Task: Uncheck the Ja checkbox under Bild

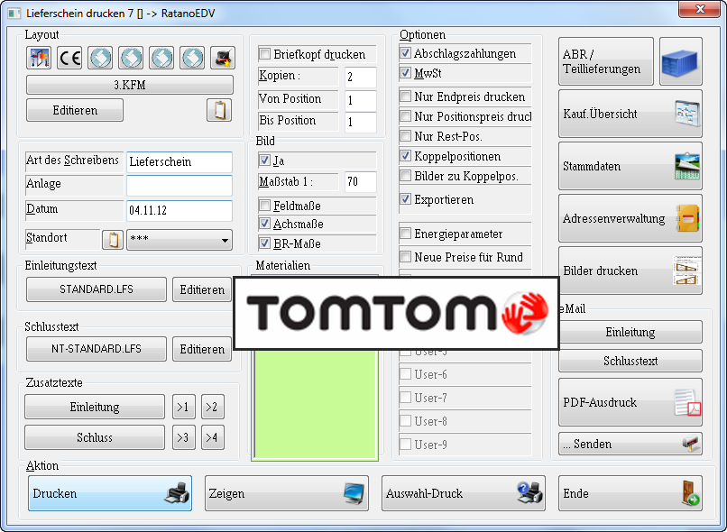Action: (x=265, y=161)
